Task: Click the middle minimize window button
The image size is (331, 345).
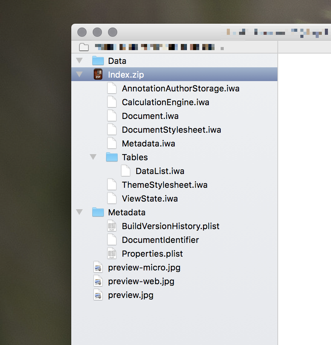Action: (97, 32)
